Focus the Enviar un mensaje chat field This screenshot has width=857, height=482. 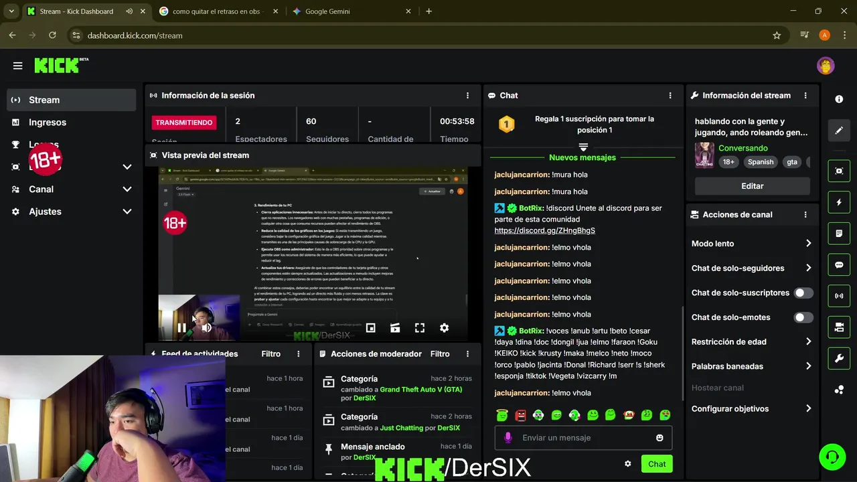pyautogui.click(x=583, y=438)
